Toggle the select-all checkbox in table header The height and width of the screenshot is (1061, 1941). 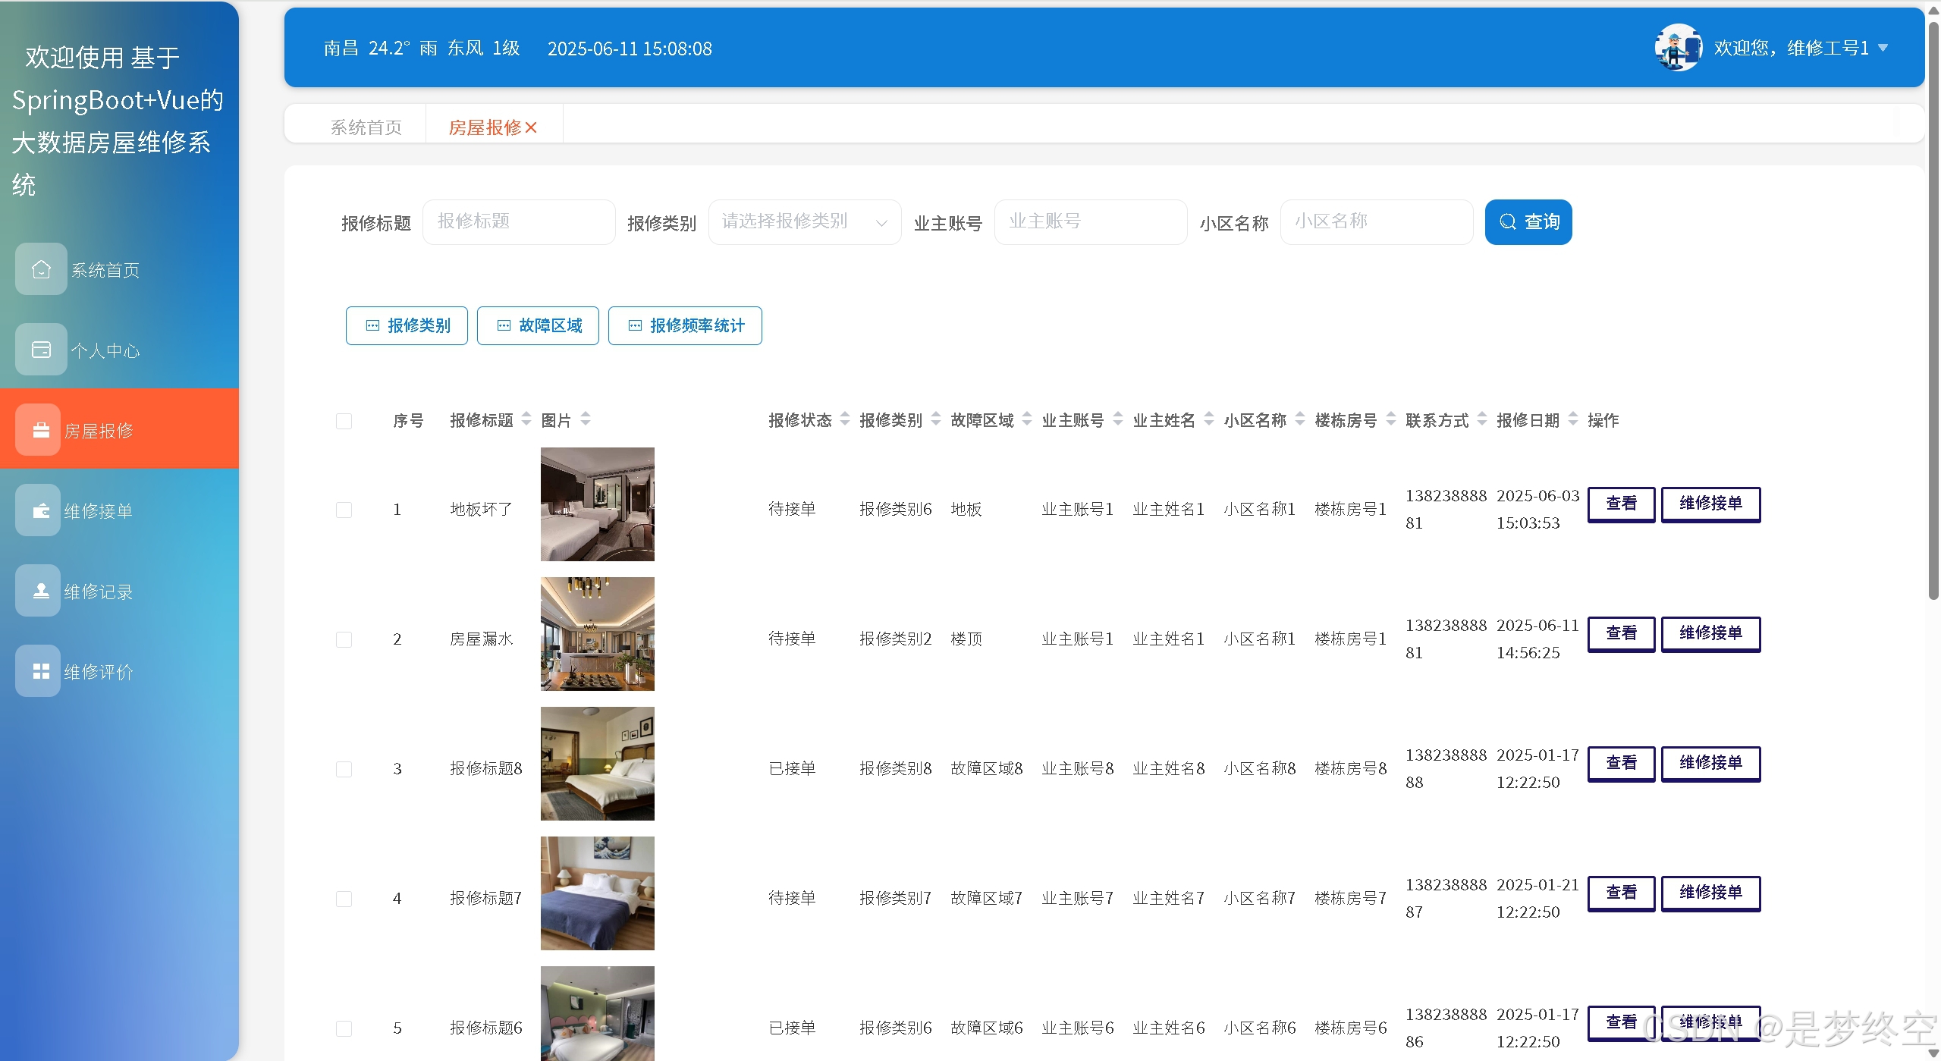tap(344, 421)
